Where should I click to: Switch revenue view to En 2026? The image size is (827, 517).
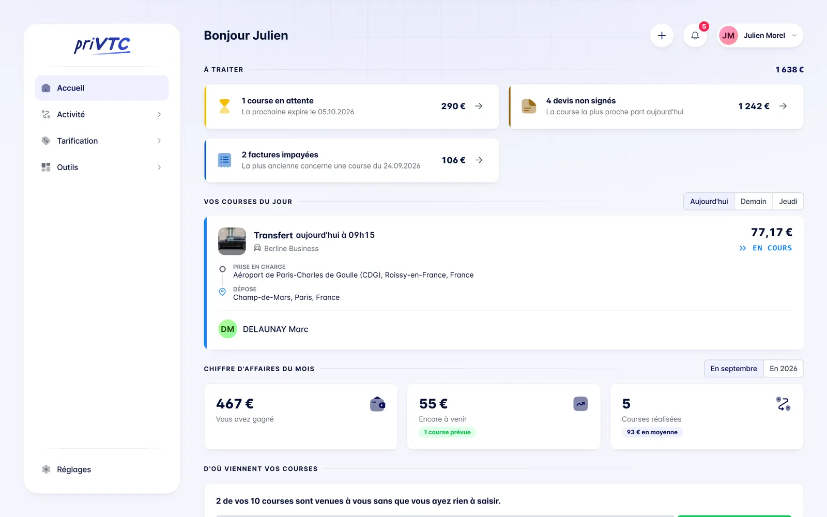(784, 369)
